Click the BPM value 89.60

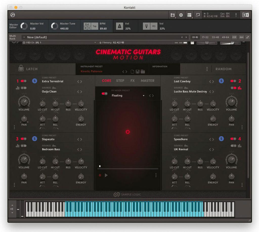tap(103, 28)
